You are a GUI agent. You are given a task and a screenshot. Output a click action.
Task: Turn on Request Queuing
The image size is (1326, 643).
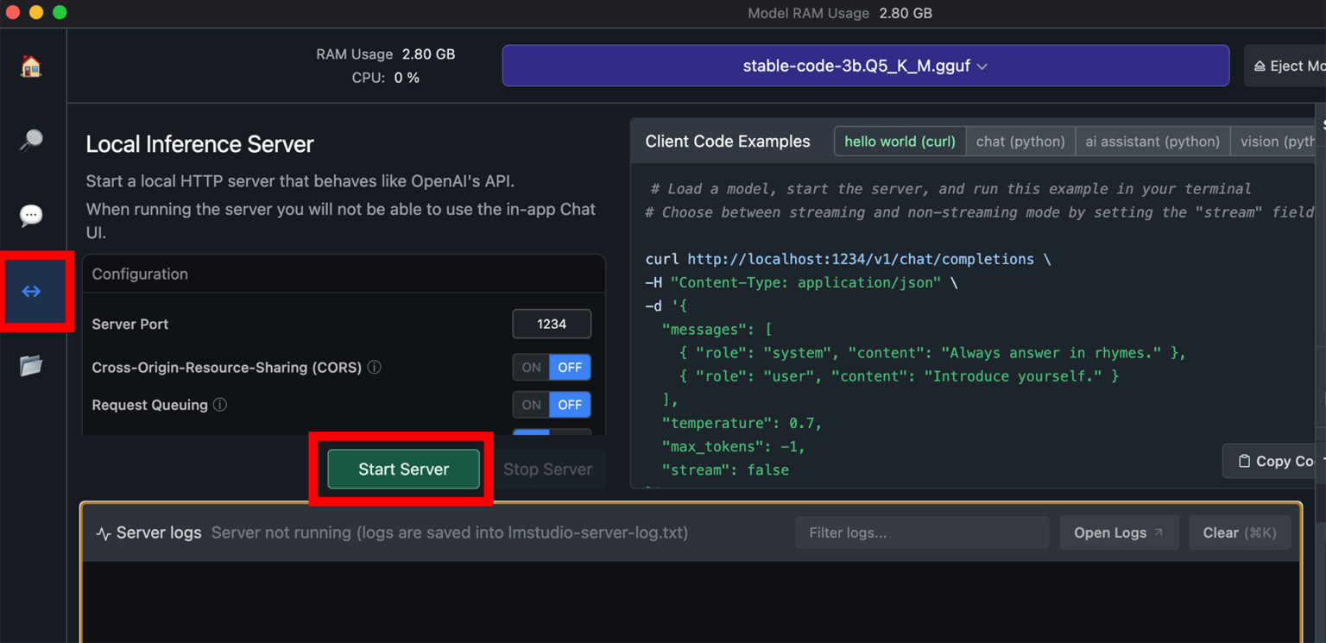coord(530,404)
